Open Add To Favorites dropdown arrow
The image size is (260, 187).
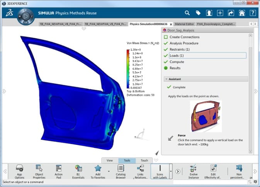[x=109, y=170]
